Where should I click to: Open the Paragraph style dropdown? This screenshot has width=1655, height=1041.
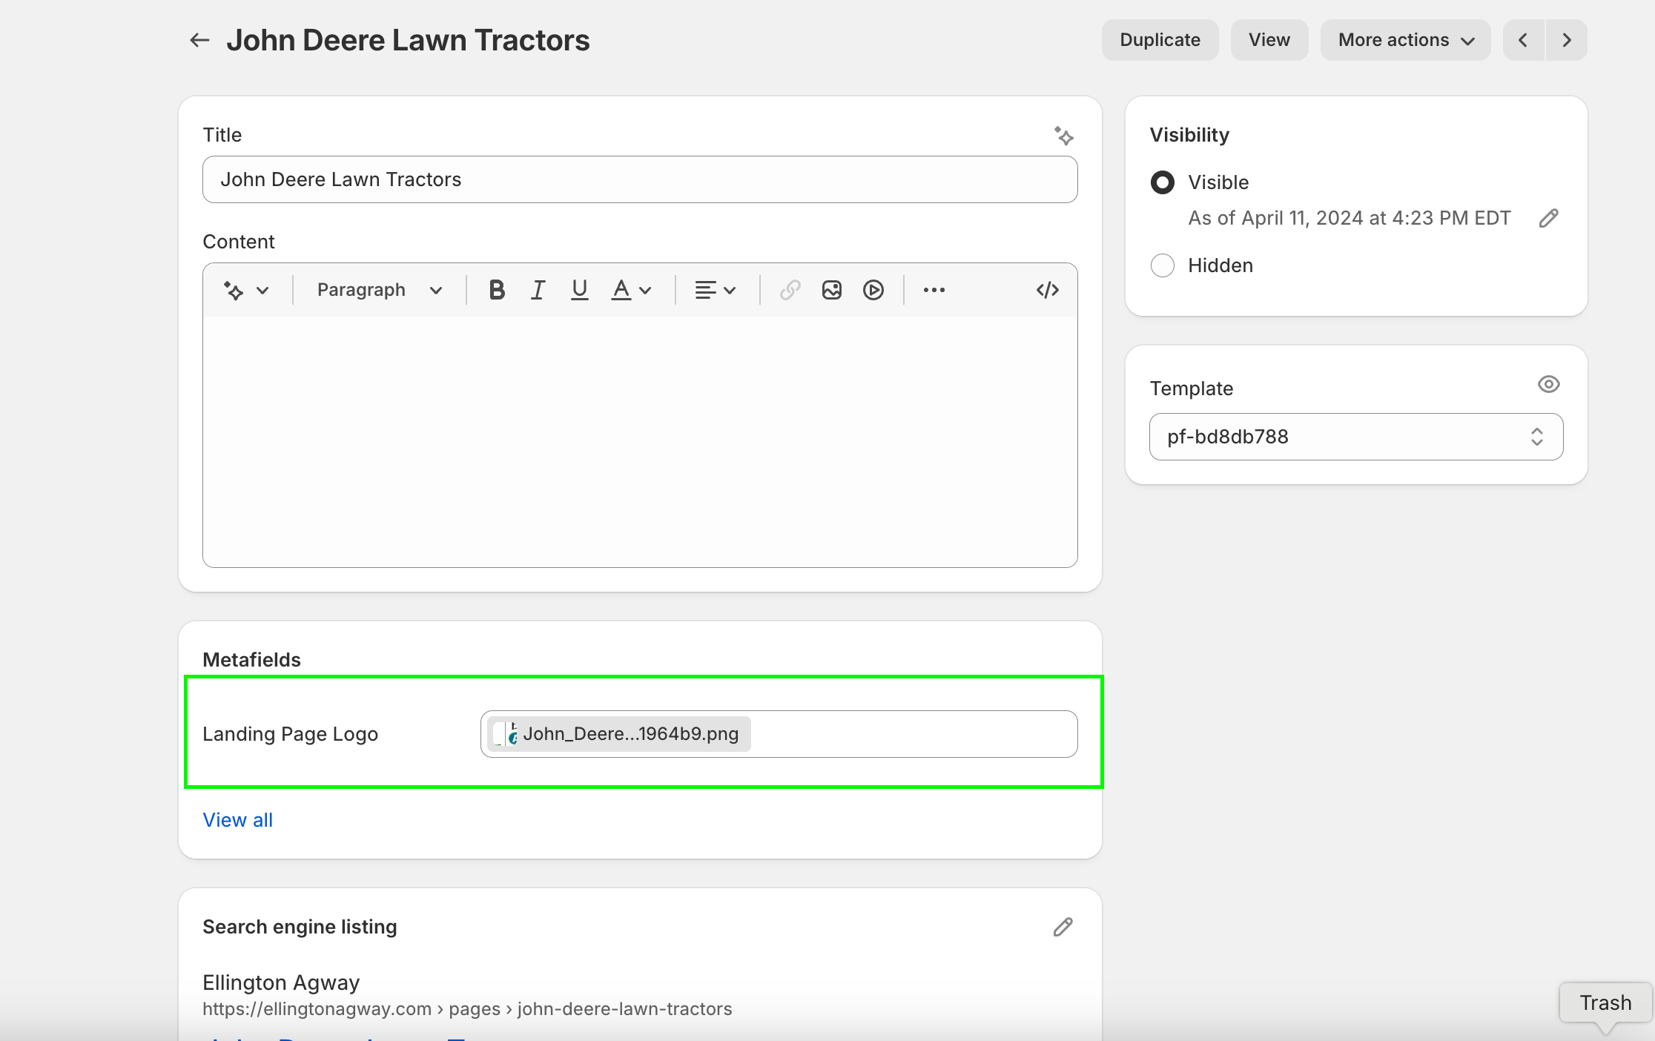379,290
